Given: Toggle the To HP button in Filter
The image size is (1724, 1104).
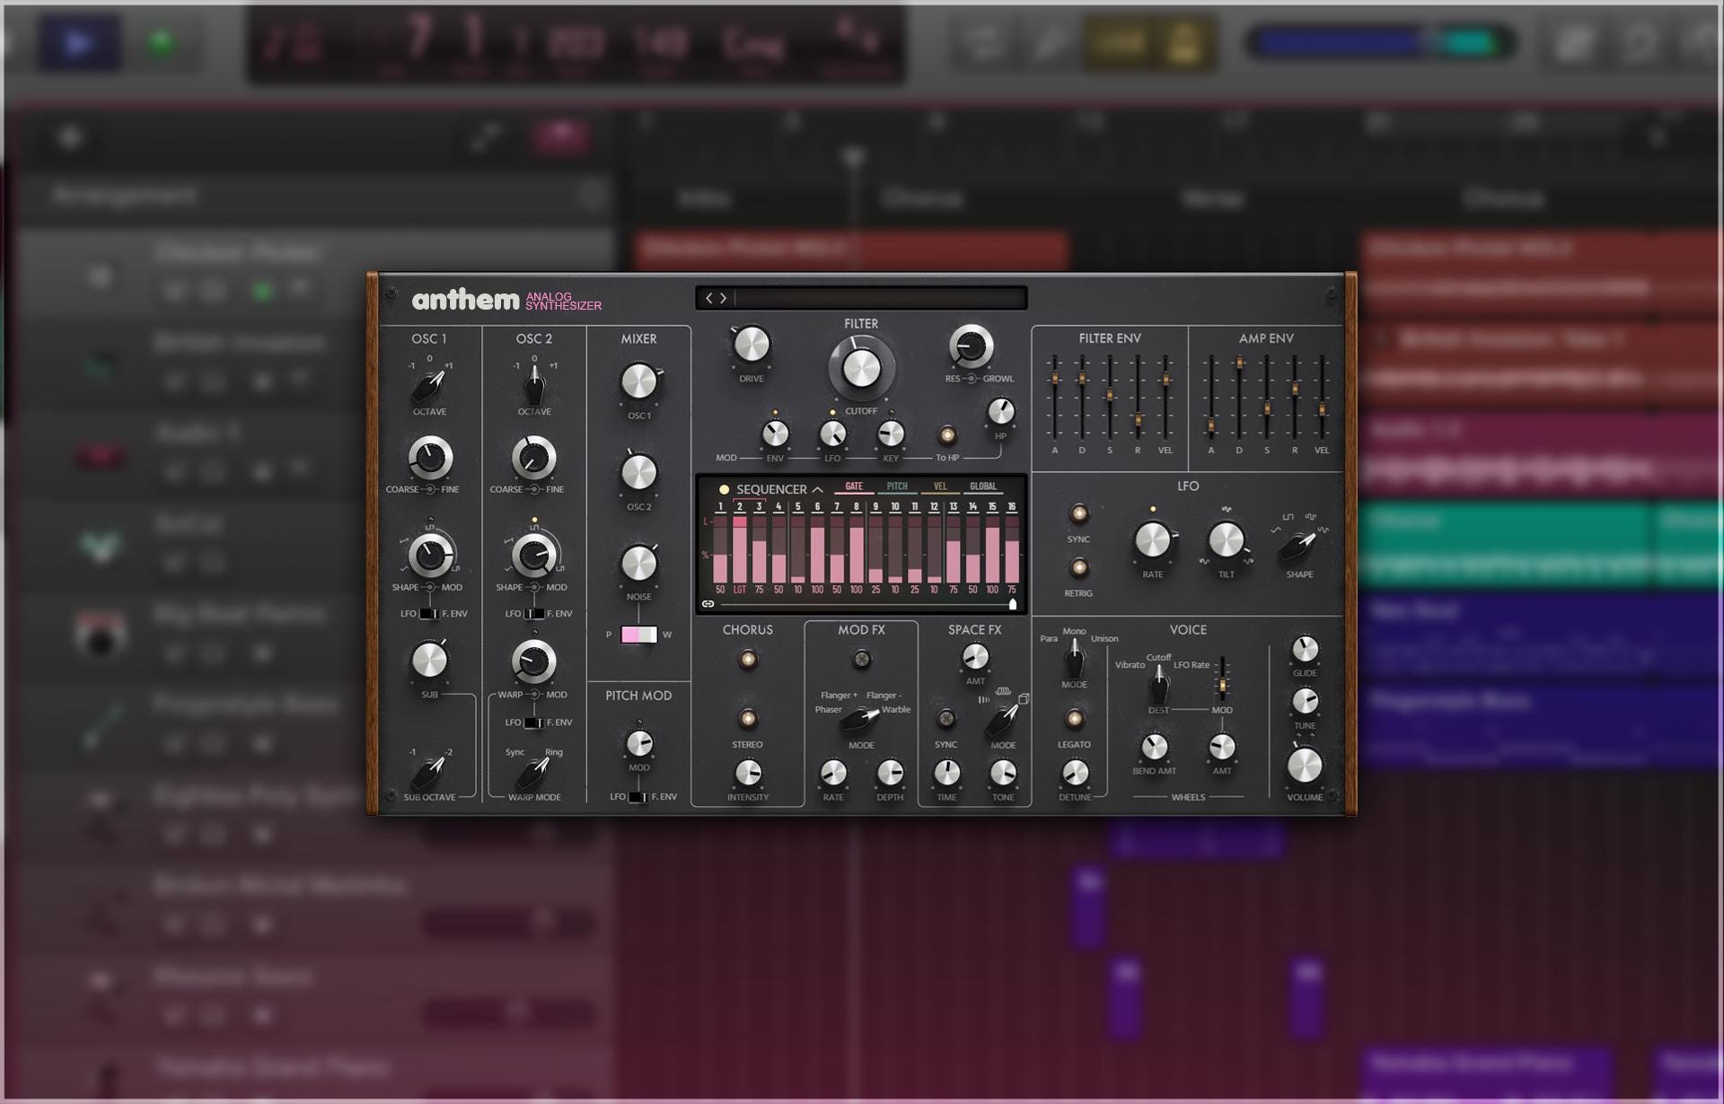Looking at the screenshot, I should click(947, 435).
